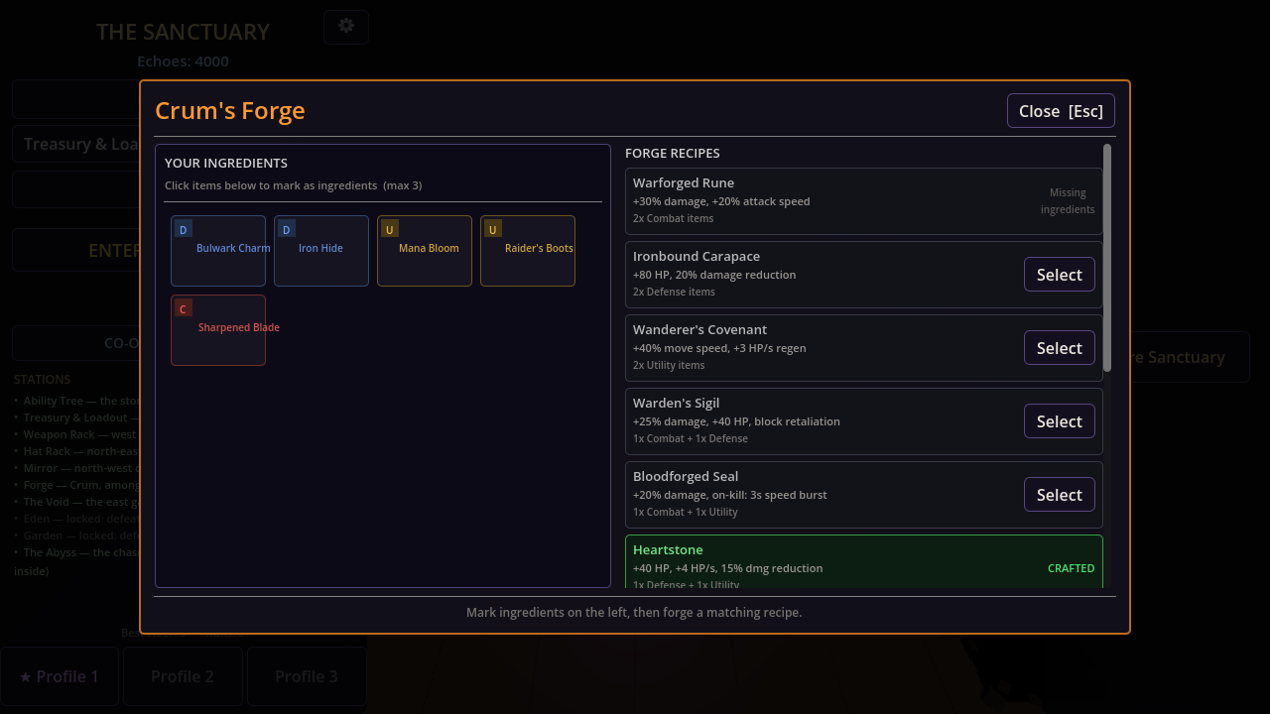Click the Mirror station entry in The Sanctuary
Screen dimensions: 1270x714
(76, 468)
